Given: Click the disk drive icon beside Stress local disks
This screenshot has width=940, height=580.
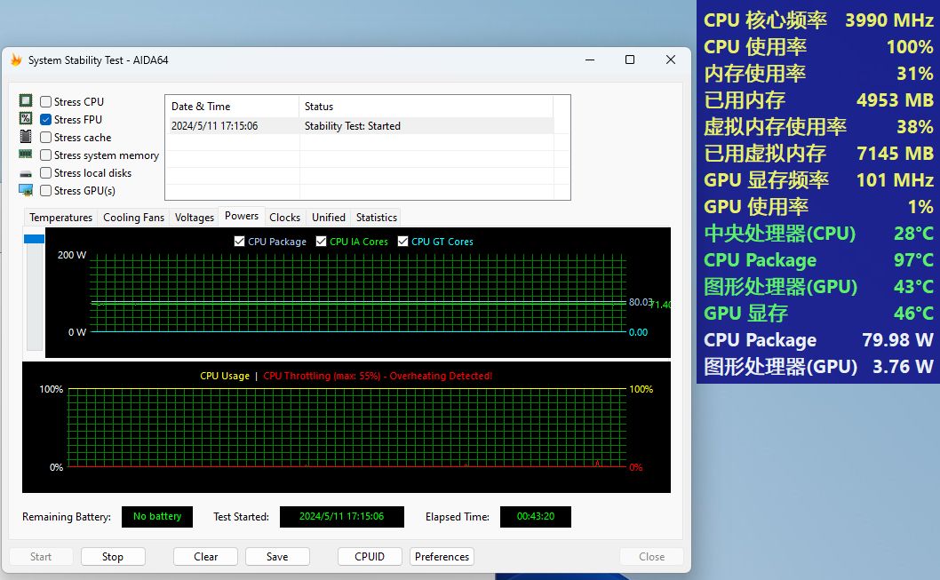Looking at the screenshot, I should coord(26,174).
